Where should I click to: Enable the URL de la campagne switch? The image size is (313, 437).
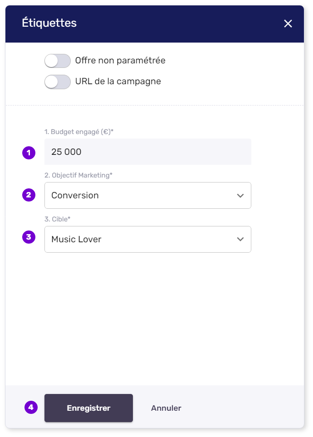point(58,82)
